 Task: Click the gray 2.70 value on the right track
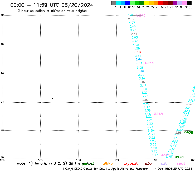click(189, 105)
